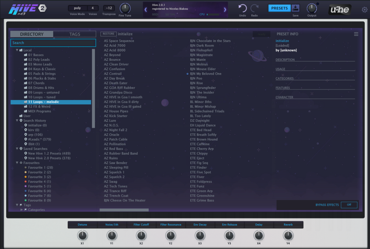This screenshot has height=249, width=370.
Task: Toggle the Bypass Effects Off switch
Action: (349, 205)
